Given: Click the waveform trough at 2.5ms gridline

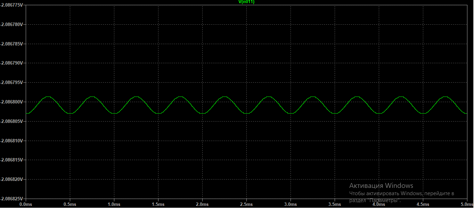Looking at the screenshot, I should click(246, 113).
